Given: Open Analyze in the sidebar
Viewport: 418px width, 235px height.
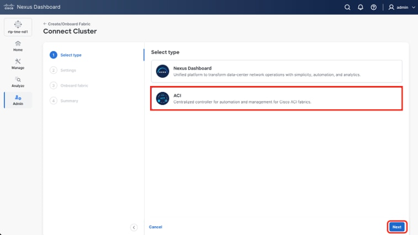Looking at the screenshot, I should pyautogui.click(x=18, y=82).
